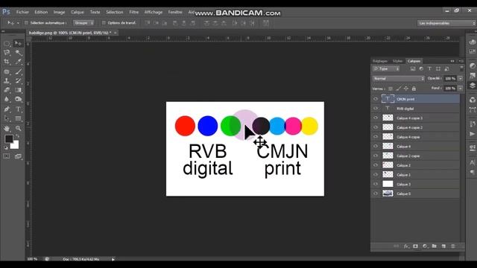Hide the Calque 2 layer
Screen dimensions: 477x268
[376, 165]
